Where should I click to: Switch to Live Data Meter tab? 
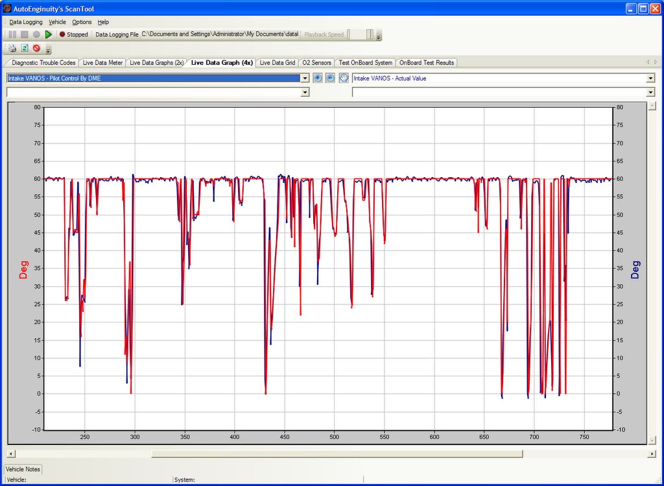(x=102, y=63)
